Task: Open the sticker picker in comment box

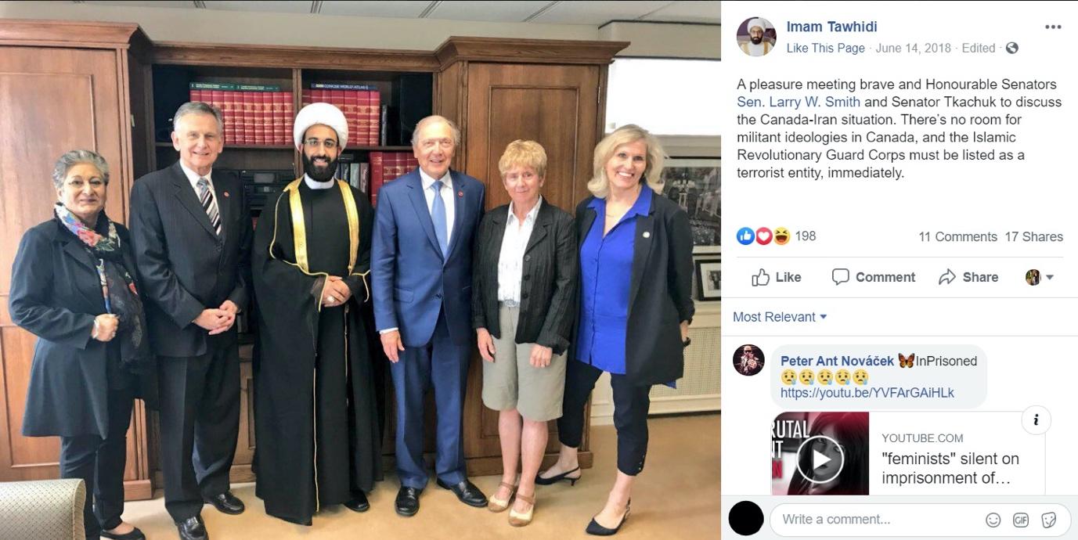Action: pos(1049,520)
